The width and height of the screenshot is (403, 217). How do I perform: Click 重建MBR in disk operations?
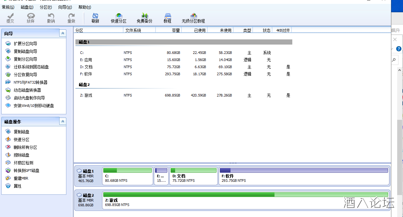pos(21,178)
